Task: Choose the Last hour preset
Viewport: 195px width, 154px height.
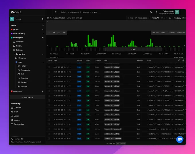Action: click(156, 33)
